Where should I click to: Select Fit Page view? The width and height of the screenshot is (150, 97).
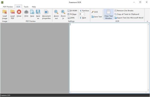(72, 14)
